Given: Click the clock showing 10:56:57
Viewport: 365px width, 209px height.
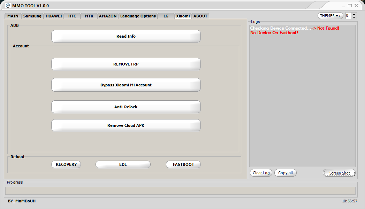Looking at the screenshot, I should coord(349,201).
